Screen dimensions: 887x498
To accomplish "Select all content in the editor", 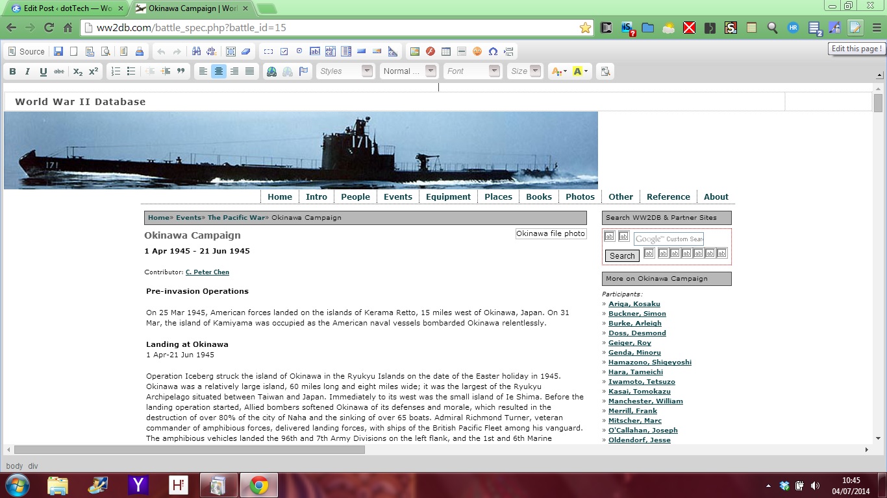I will point(231,51).
